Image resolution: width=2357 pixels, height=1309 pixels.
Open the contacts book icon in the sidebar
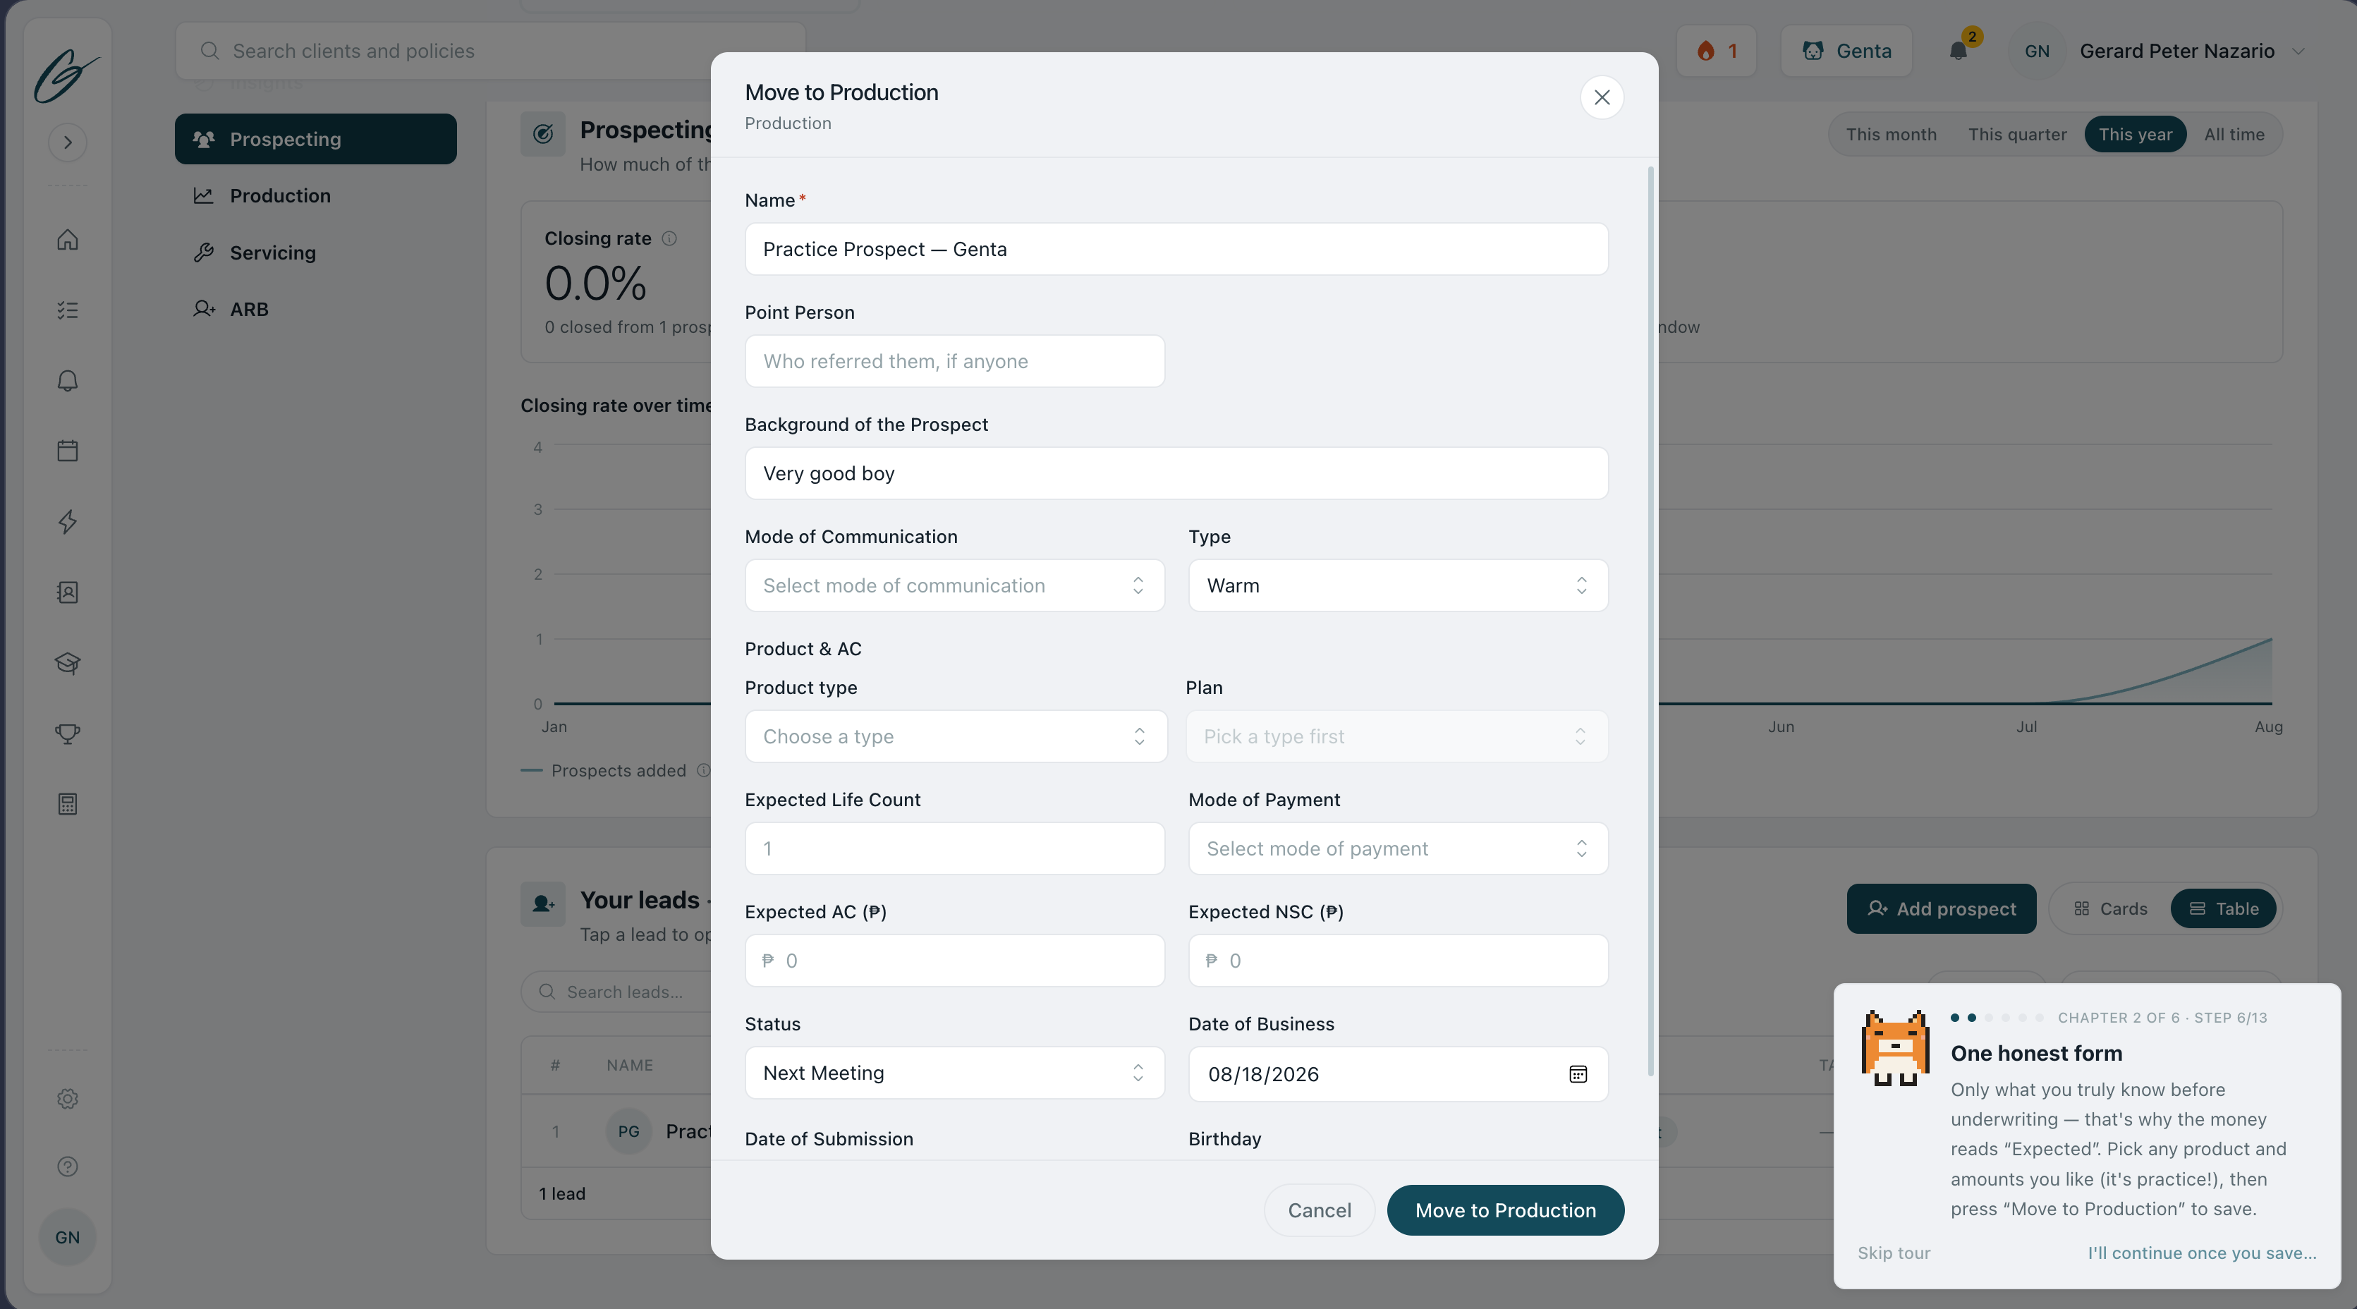[x=68, y=592]
